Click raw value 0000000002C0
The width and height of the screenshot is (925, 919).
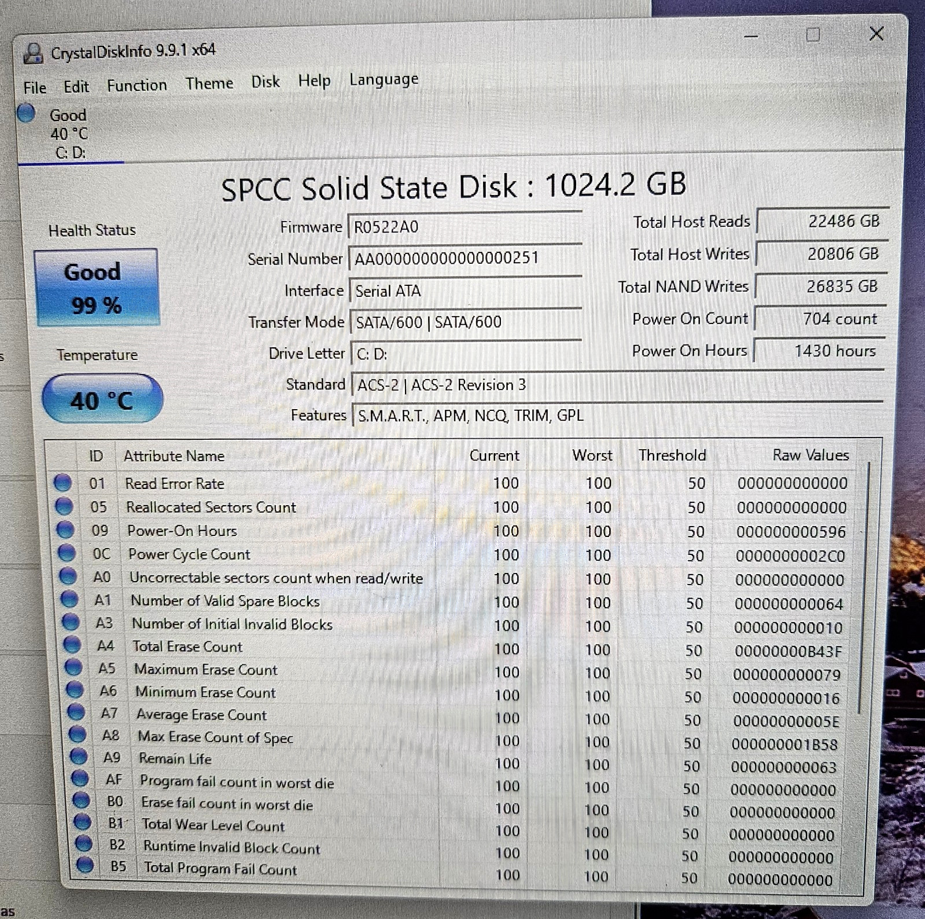point(790,556)
